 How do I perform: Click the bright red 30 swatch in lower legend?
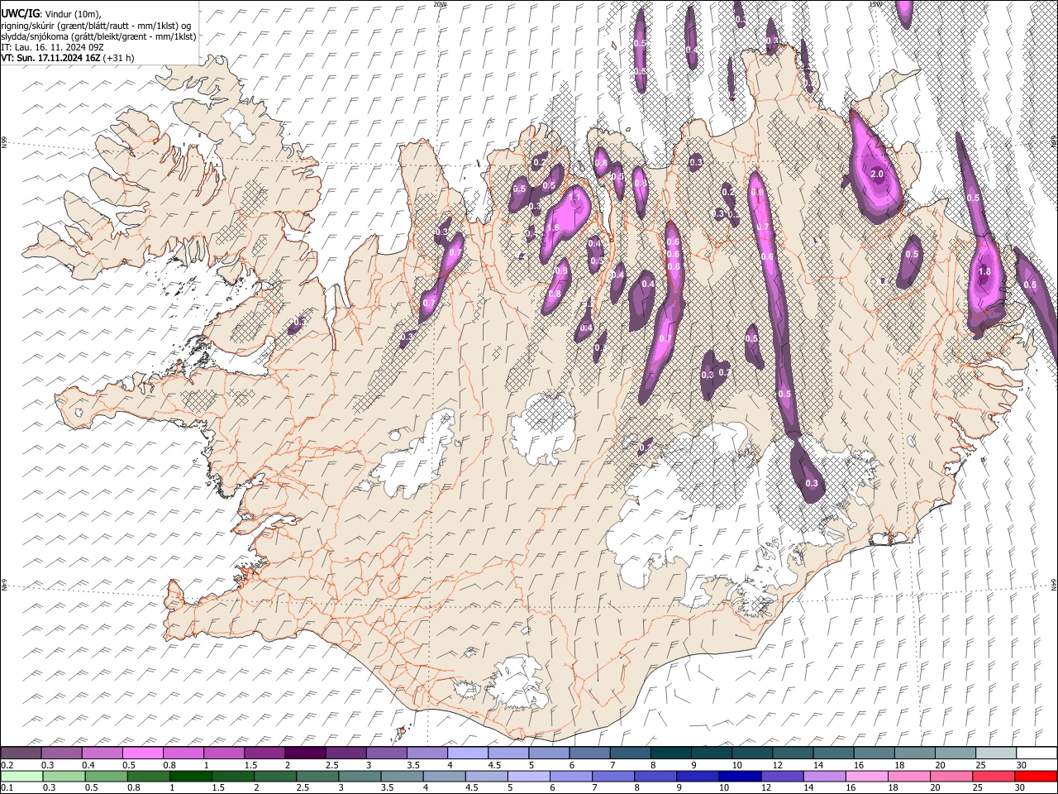pos(1035,776)
